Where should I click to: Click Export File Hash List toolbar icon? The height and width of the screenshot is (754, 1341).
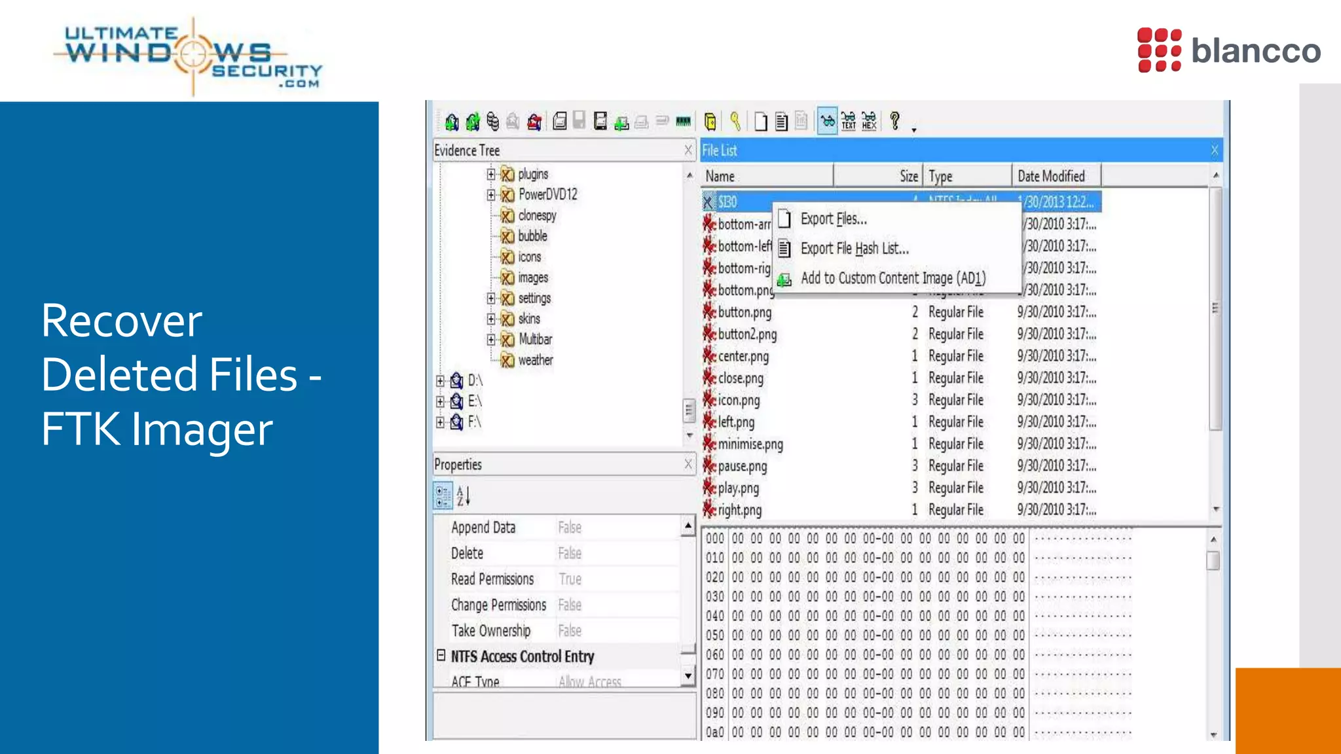[781, 122]
